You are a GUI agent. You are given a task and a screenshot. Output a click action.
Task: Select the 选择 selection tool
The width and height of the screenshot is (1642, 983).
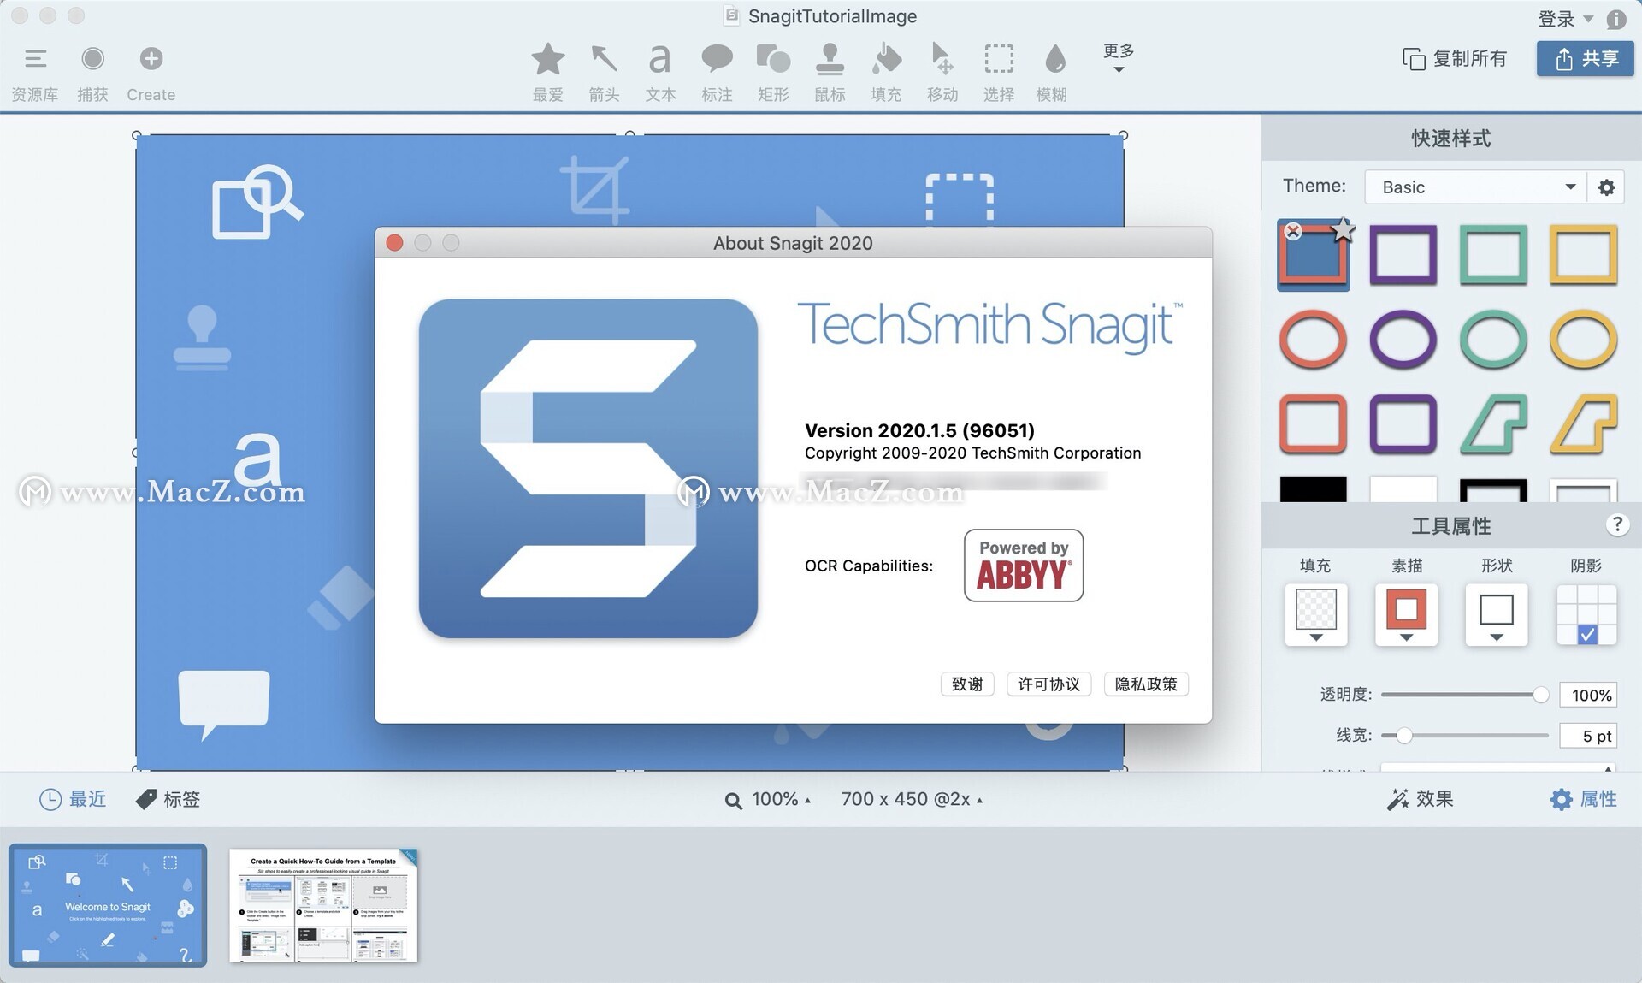(998, 74)
